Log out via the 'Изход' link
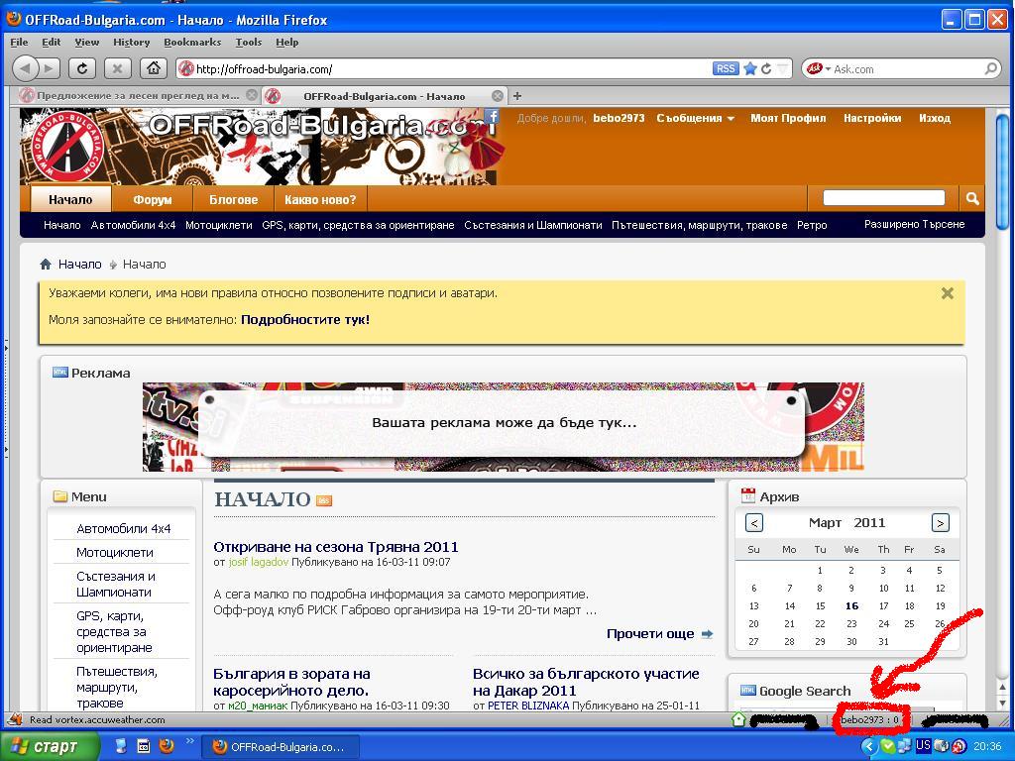The image size is (1015, 761). click(x=935, y=118)
